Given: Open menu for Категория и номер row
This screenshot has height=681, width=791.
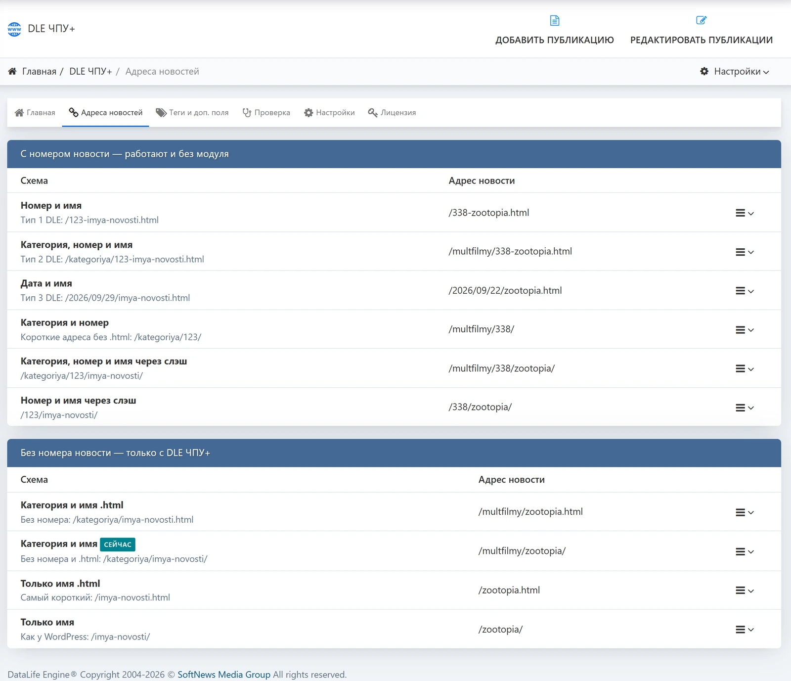Looking at the screenshot, I should click(745, 330).
